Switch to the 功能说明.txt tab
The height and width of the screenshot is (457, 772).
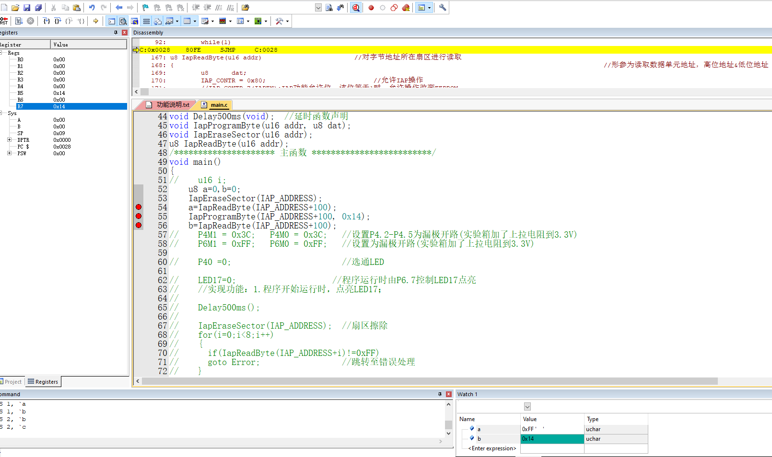point(168,104)
